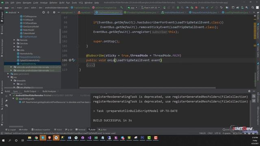Click the Rerun app icon beside device selector

[164, 8]
